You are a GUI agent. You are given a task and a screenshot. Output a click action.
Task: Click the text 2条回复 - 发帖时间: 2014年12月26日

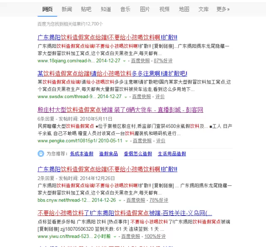(76, 178)
